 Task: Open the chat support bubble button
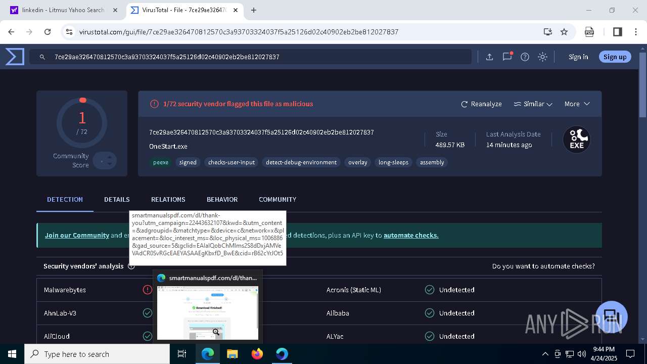611,317
